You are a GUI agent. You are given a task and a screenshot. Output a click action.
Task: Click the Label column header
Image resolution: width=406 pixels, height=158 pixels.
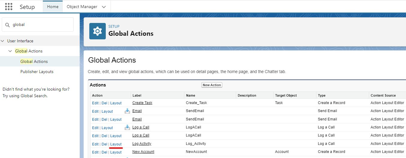[137, 95]
